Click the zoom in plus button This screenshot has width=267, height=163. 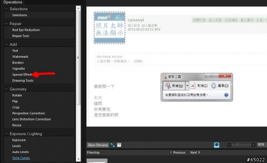point(253,145)
